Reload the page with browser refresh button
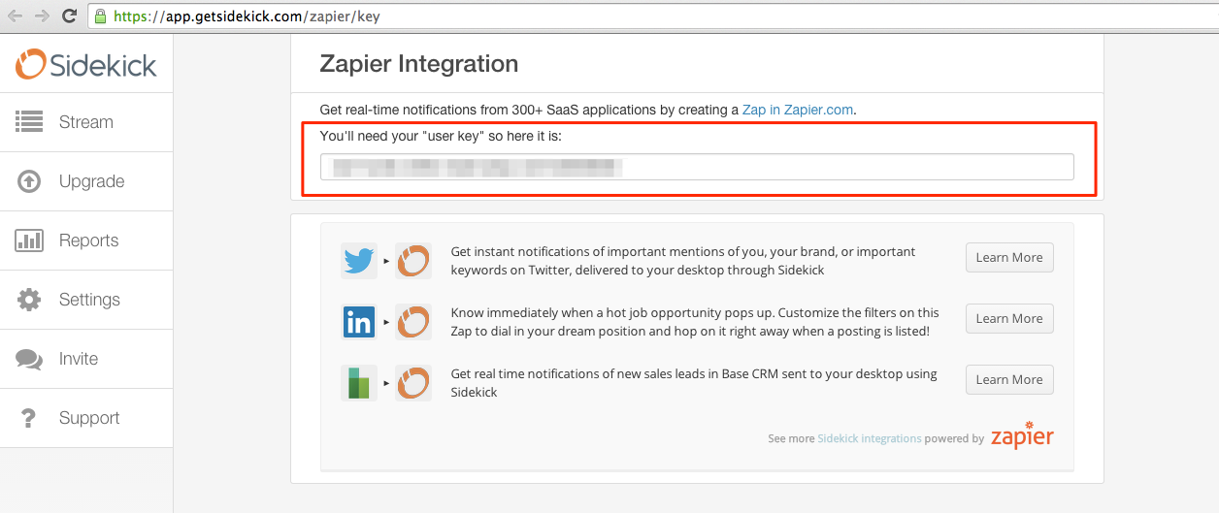The width and height of the screenshot is (1219, 513). [69, 16]
